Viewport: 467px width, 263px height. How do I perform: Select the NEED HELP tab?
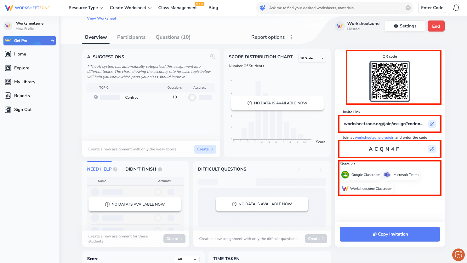pos(99,169)
